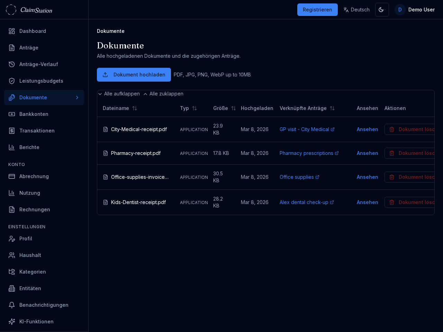Navigate to Bankkonten in sidebar
Screen dimensions: 443x332
(34, 114)
